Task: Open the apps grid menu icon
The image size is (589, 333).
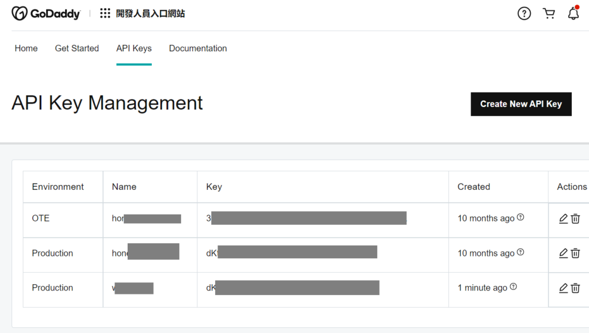Action: coord(105,14)
